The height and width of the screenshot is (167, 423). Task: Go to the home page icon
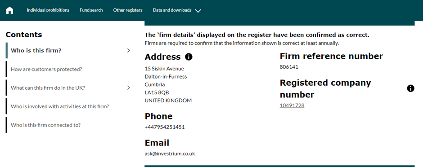click(x=10, y=10)
